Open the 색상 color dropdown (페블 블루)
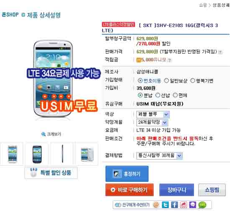This screenshot has height=211, width=230. [x=153, y=115]
